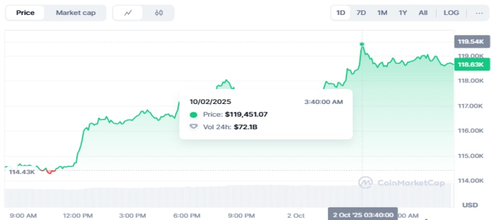Set time range to 1D
This screenshot has height=220, width=495.
tap(341, 13)
